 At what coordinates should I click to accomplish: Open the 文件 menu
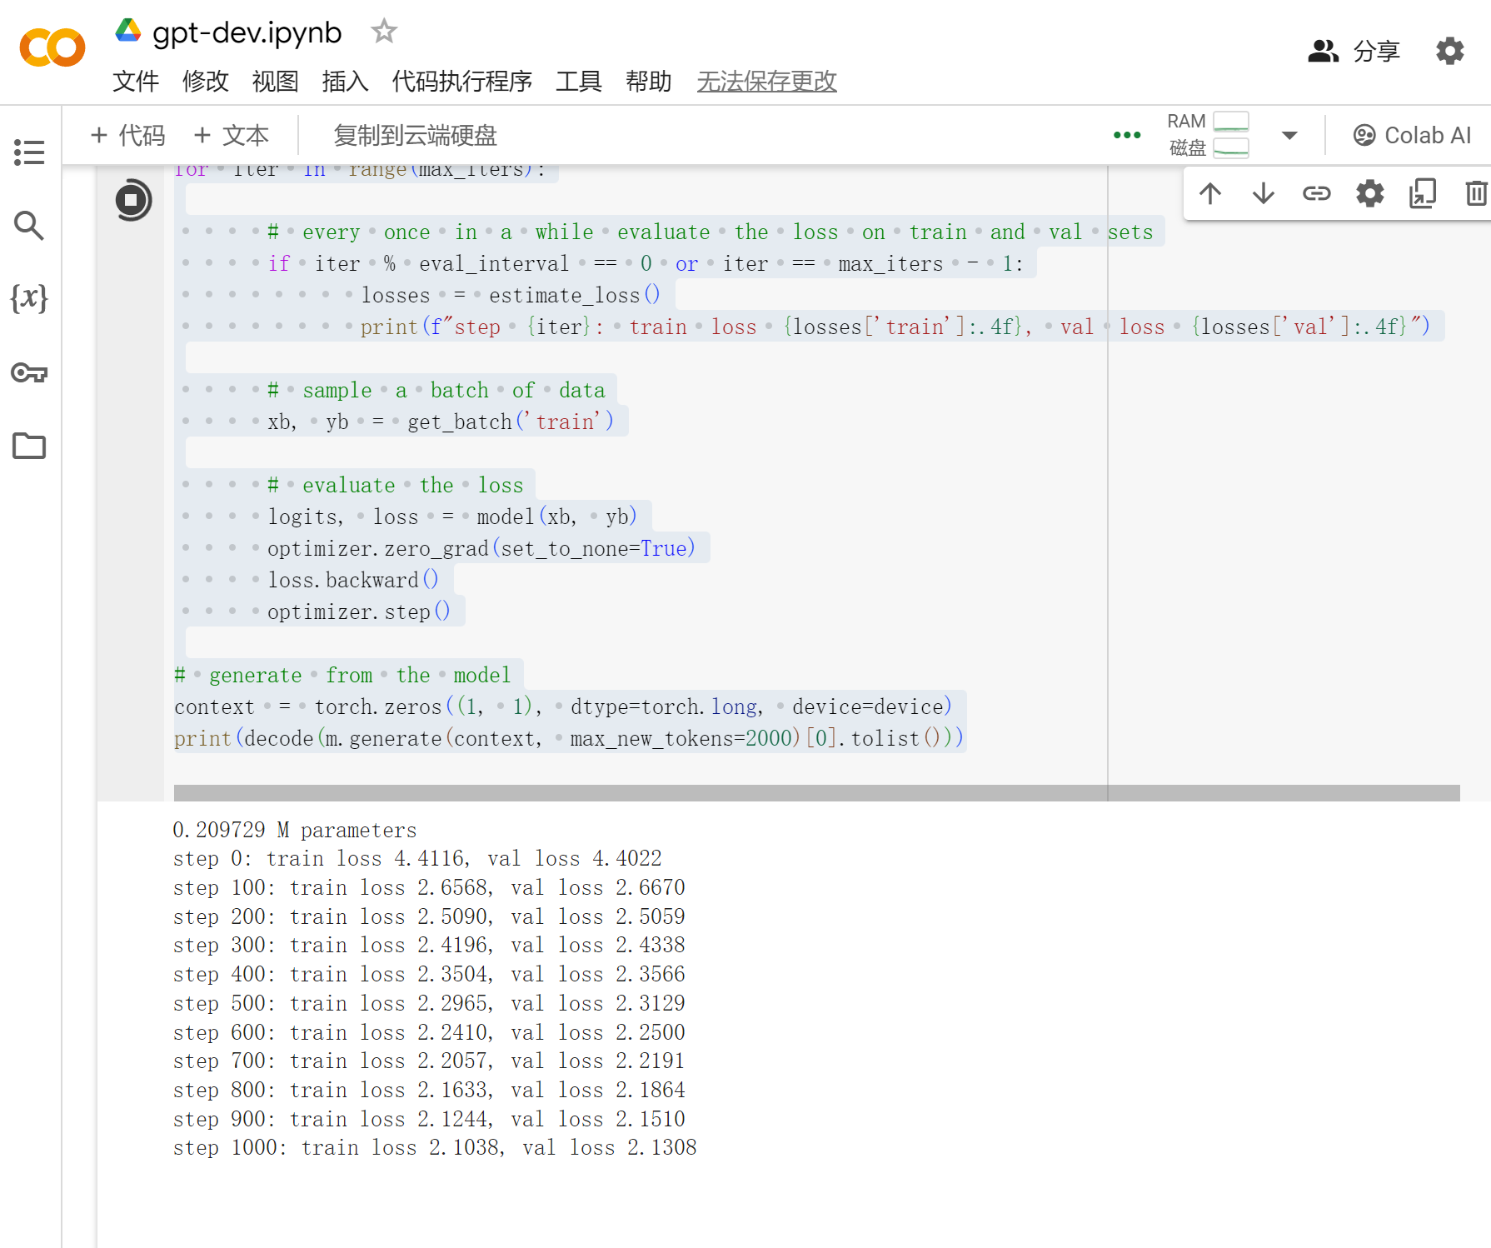point(136,82)
